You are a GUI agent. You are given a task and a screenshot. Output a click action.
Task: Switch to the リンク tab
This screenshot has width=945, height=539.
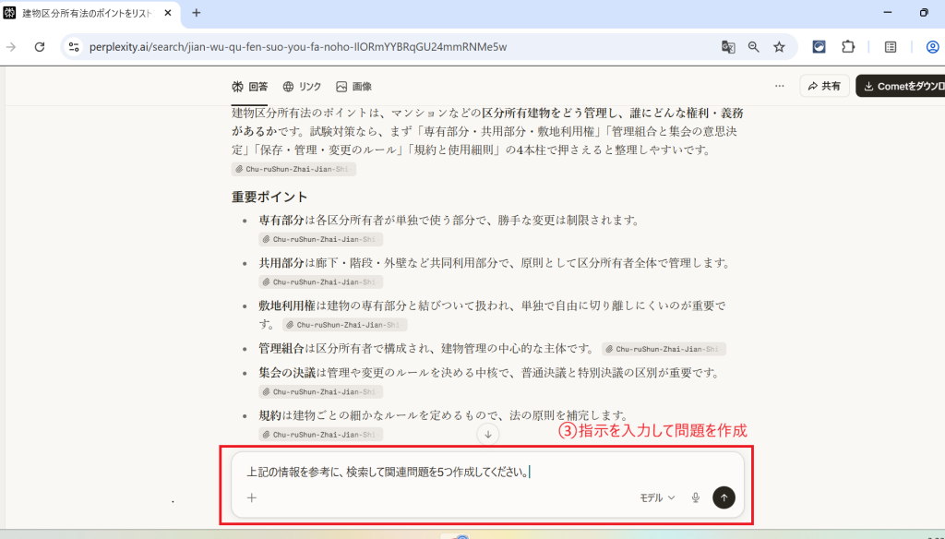point(302,87)
